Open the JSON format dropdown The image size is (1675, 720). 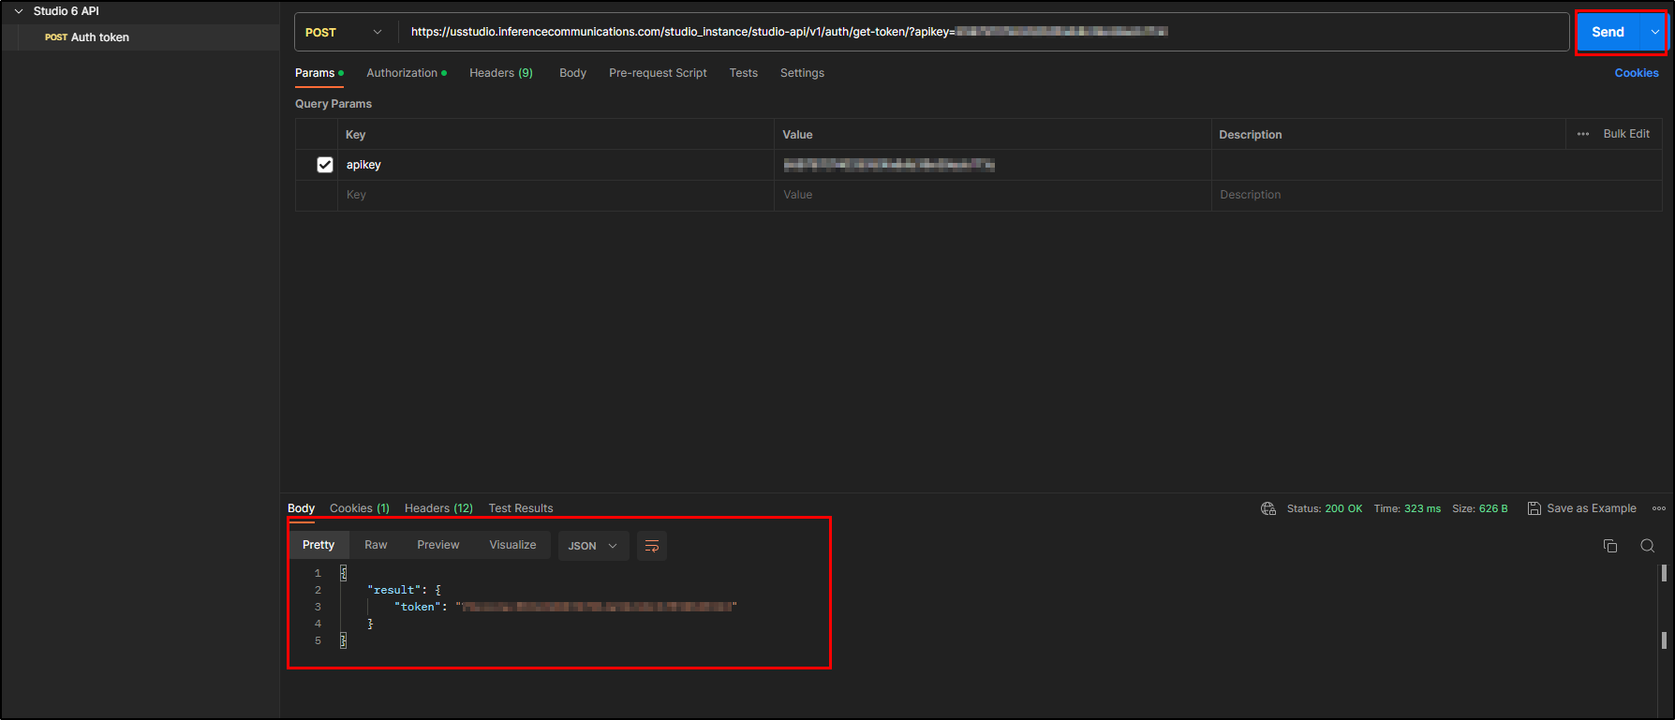click(x=593, y=546)
